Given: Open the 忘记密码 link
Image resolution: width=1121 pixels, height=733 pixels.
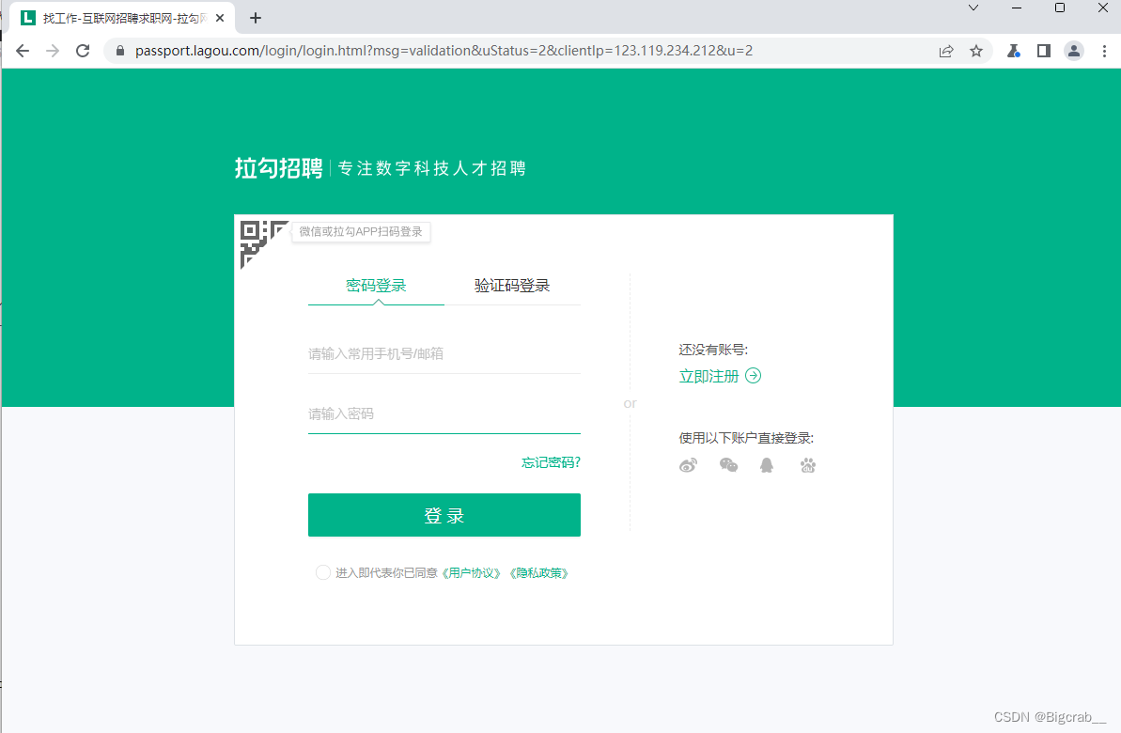Looking at the screenshot, I should (x=550, y=462).
